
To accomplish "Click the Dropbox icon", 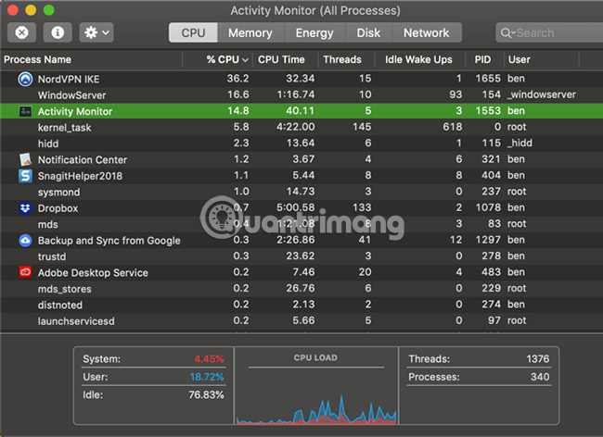I will [25, 208].
